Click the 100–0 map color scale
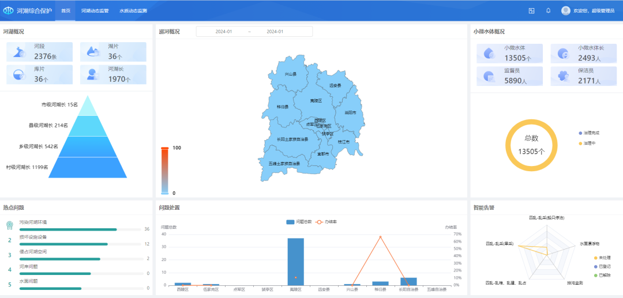Image resolution: width=623 pixels, height=298 pixels. click(x=164, y=171)
